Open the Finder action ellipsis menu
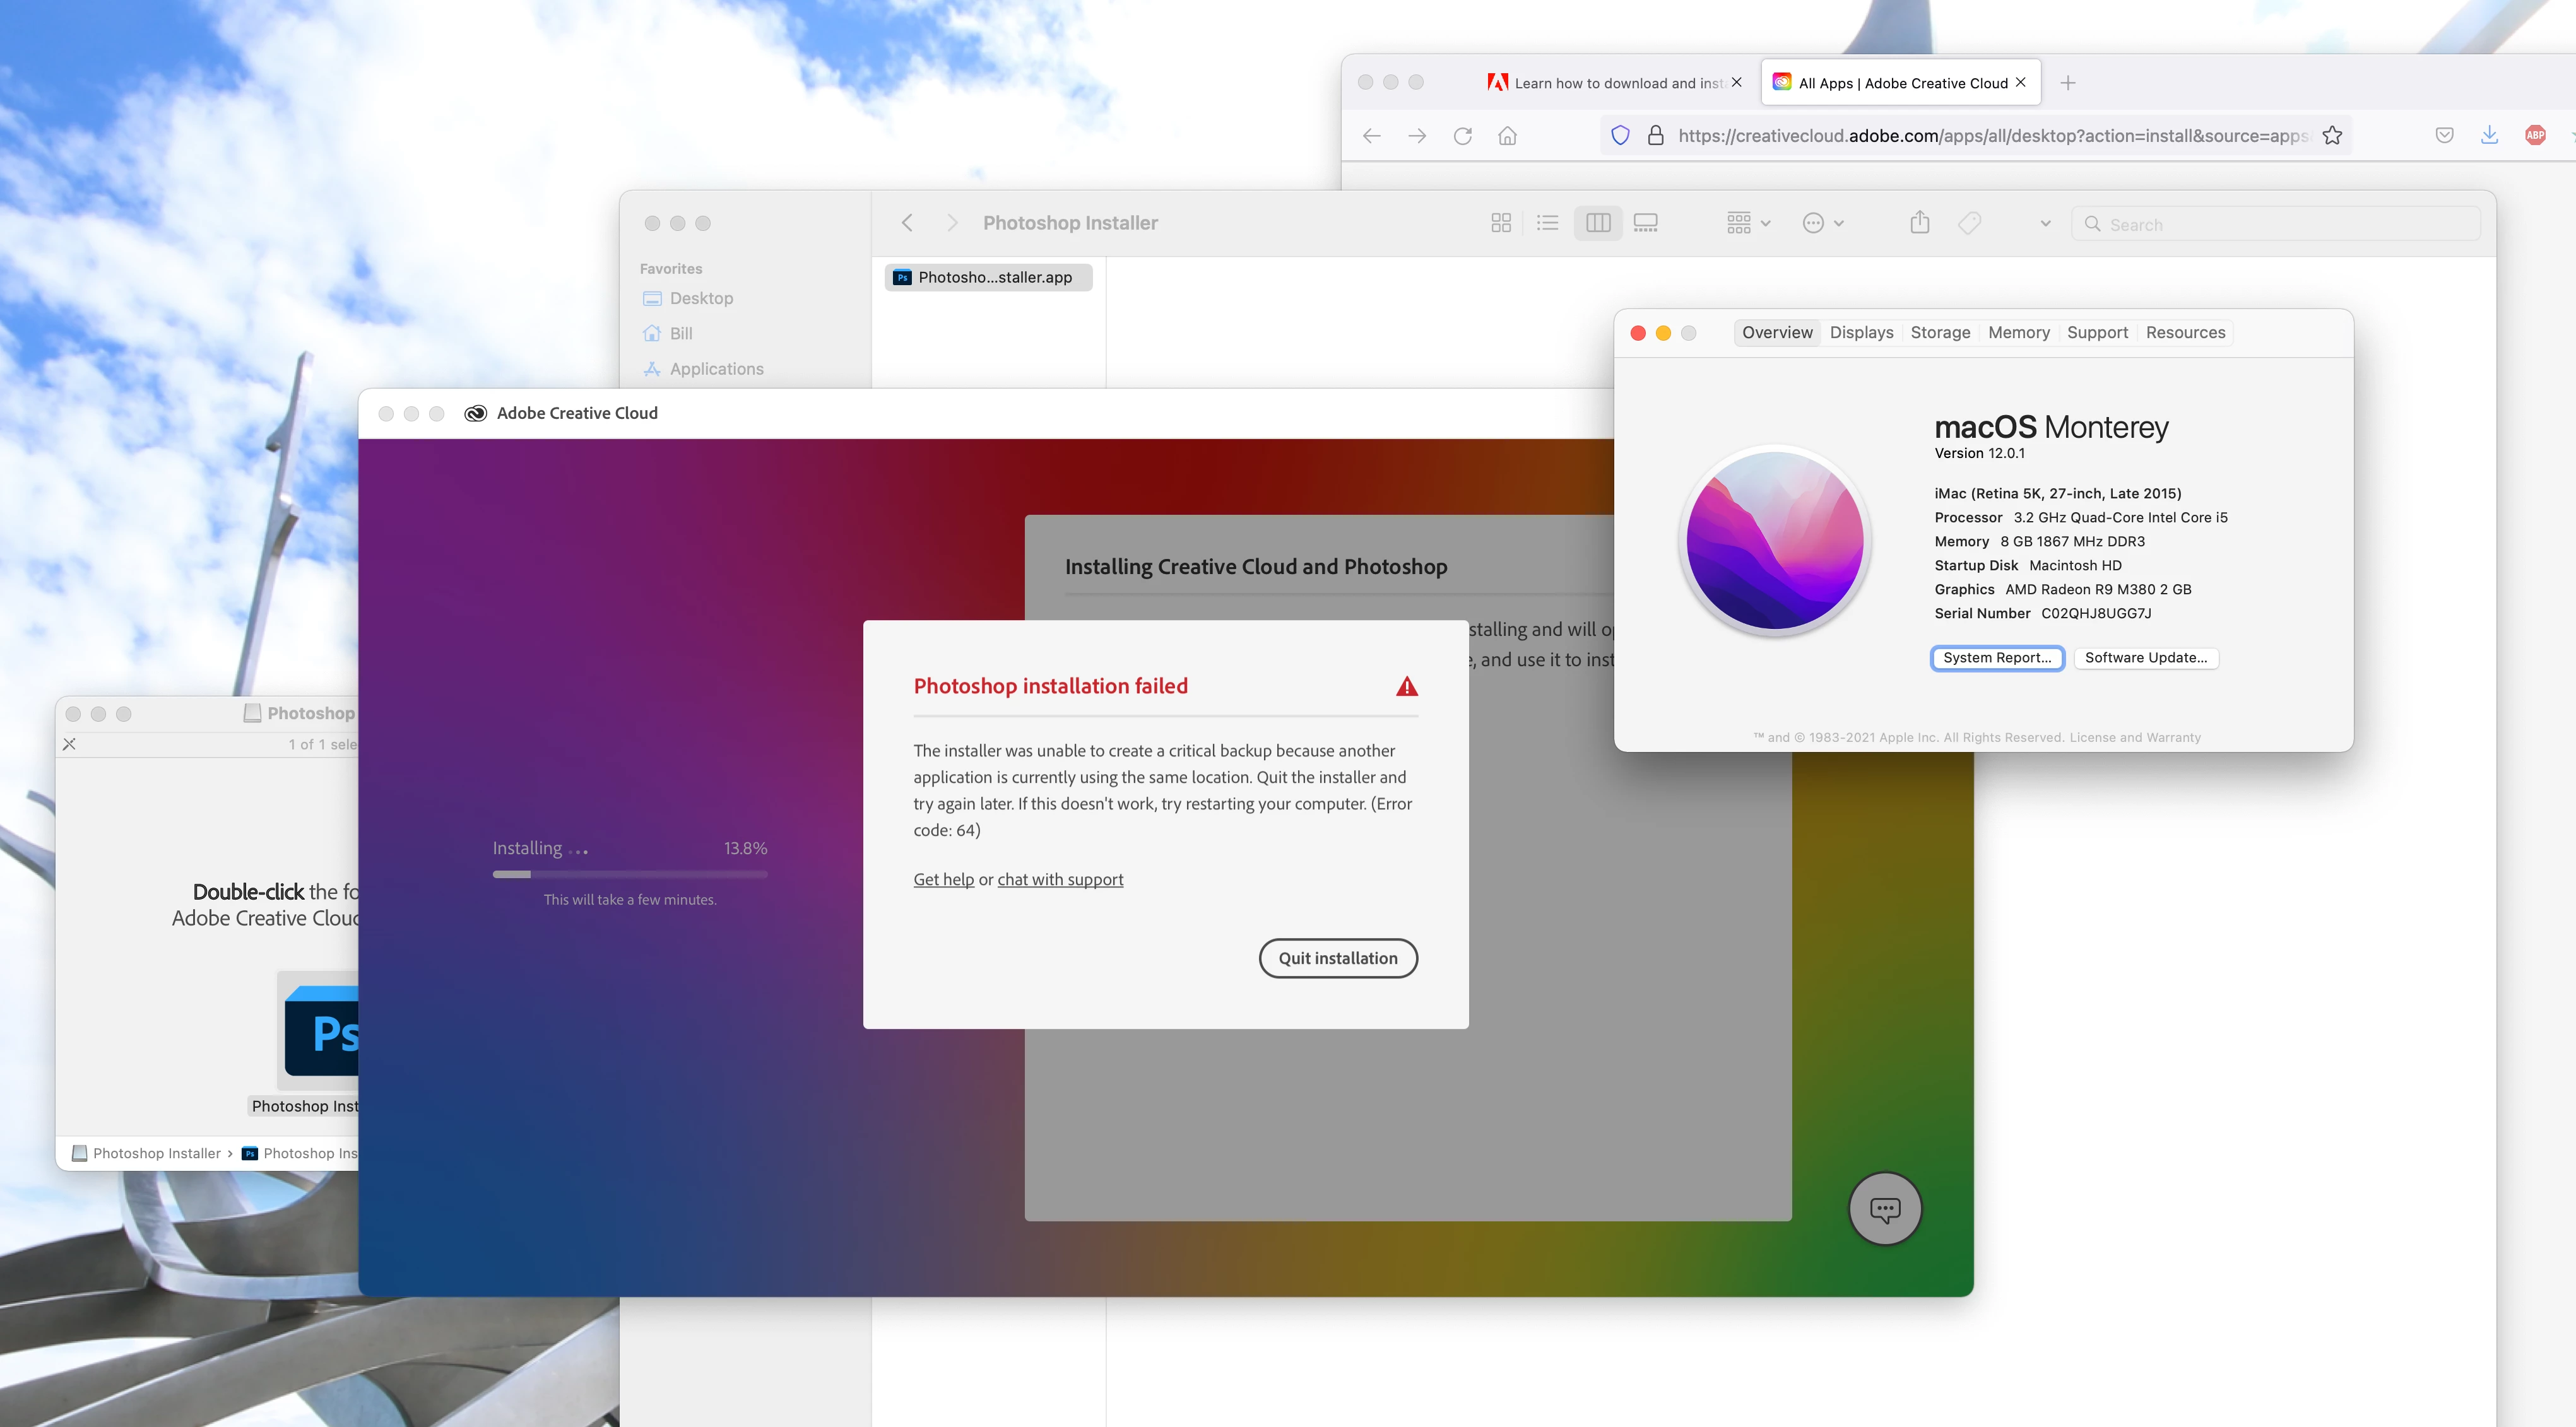 [x=1822, y=223]
